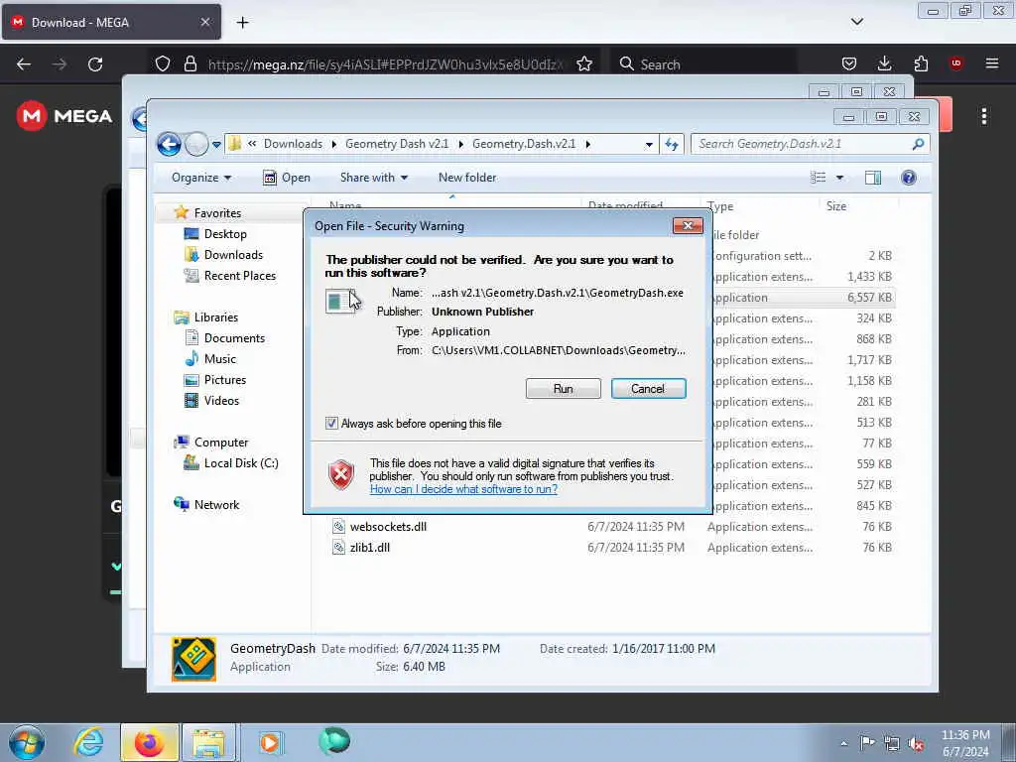1016x762 pixels.
Task: Select Recent Places in navigation pane
Action: (x=240, y=276)
